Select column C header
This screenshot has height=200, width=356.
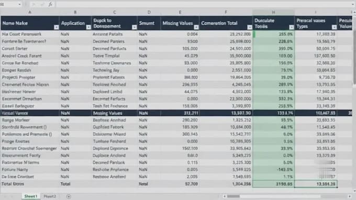pos(115,12)
